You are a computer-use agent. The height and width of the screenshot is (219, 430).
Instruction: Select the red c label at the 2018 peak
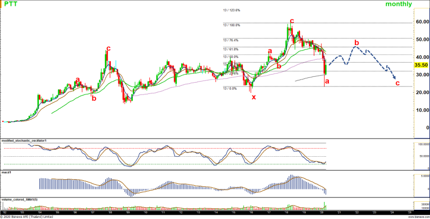pyautogui.click(x=291, y=21)
